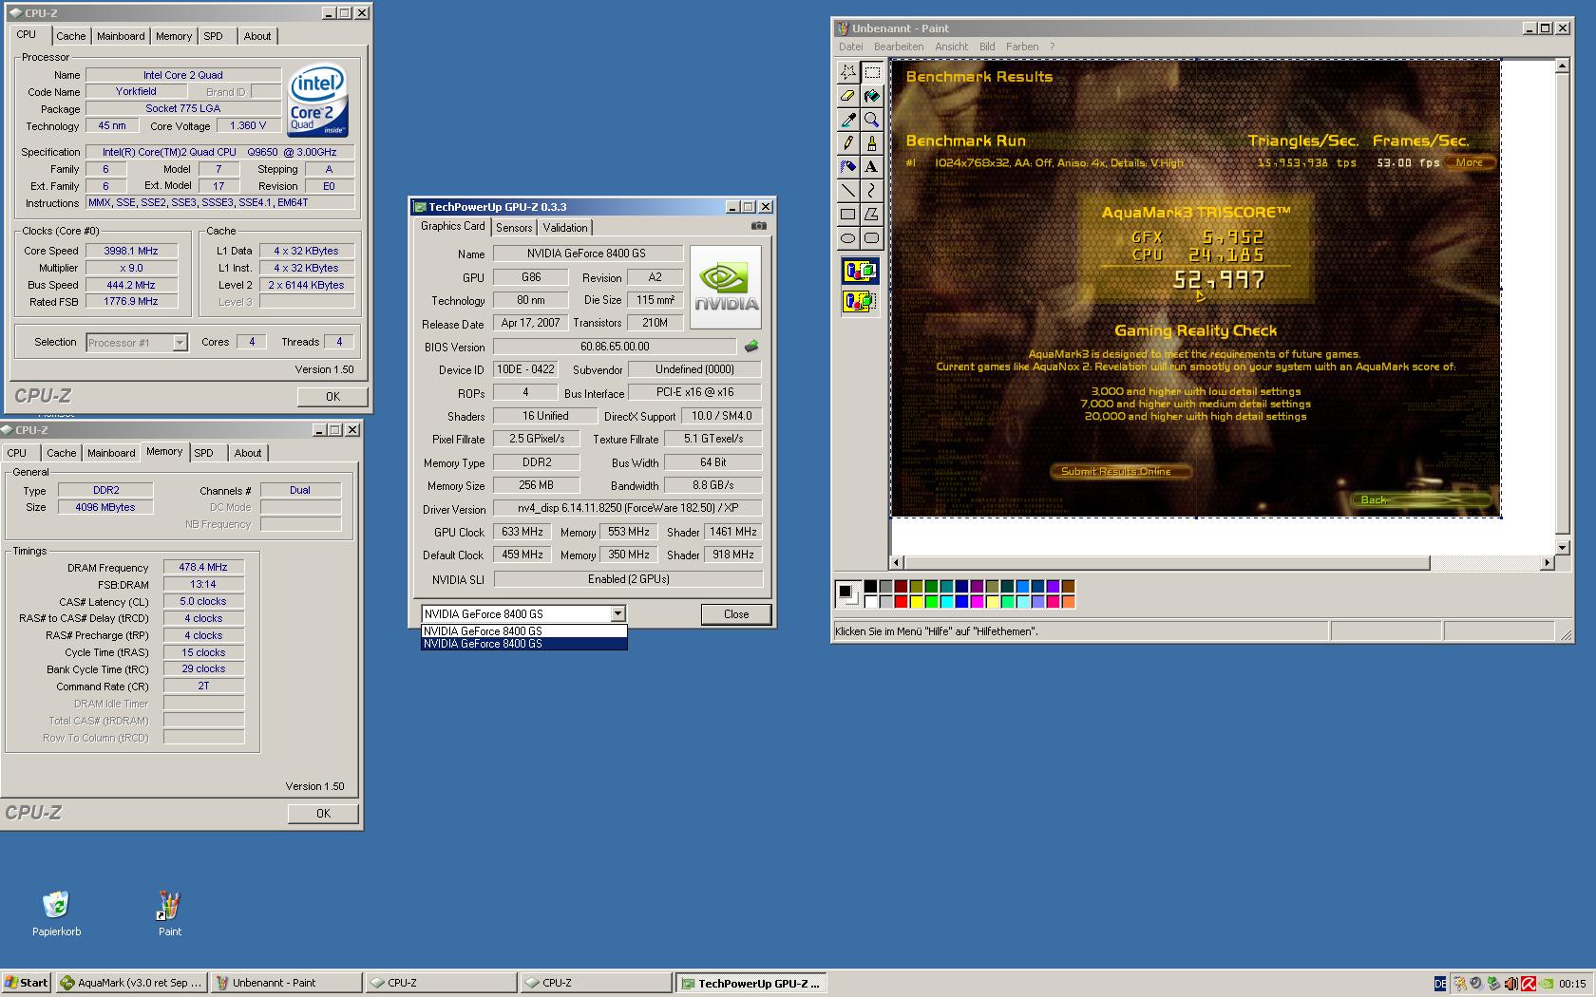Click OK in the lower CPU-Z memory window

[323, 814]
